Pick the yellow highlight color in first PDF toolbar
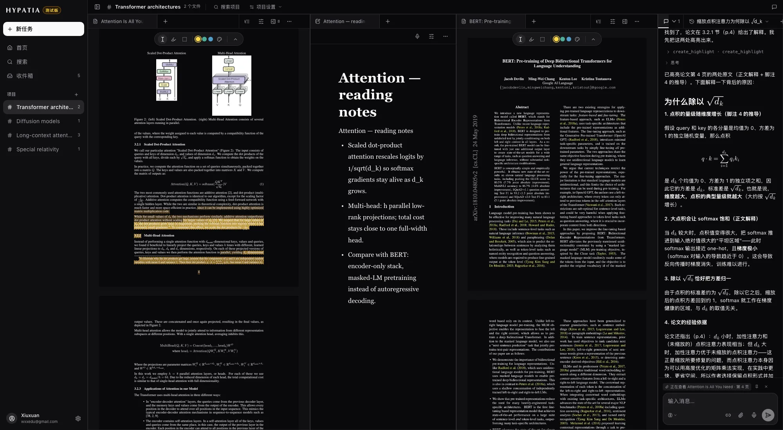This screenshot has height=430, width=783. click(198, 39)
